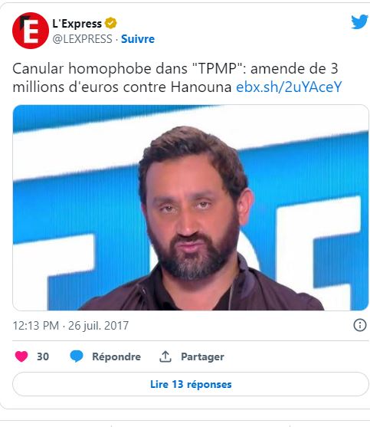
Task: Click the 12:13 PM time stamp
Action: coord(36,326)
